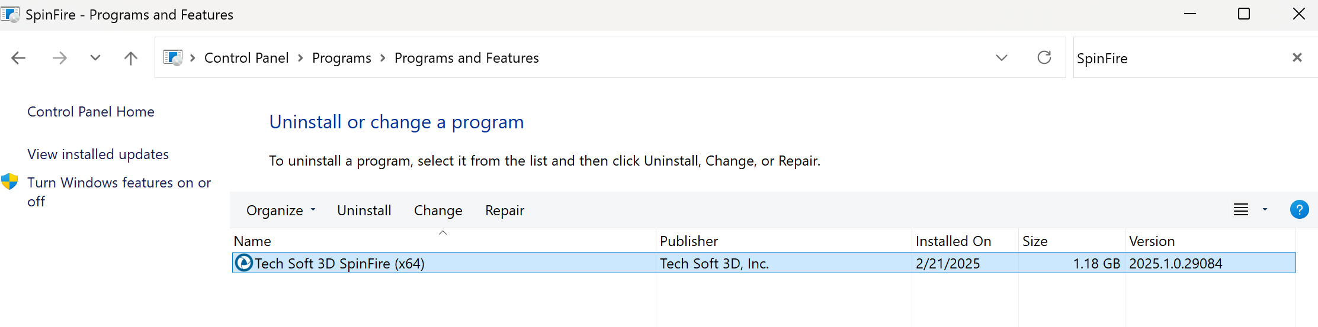Viewport: 1318px width, 327px height.
Task: Click the Tech Soft 3D SpinFire program icon
Action: tap(243, 263)
